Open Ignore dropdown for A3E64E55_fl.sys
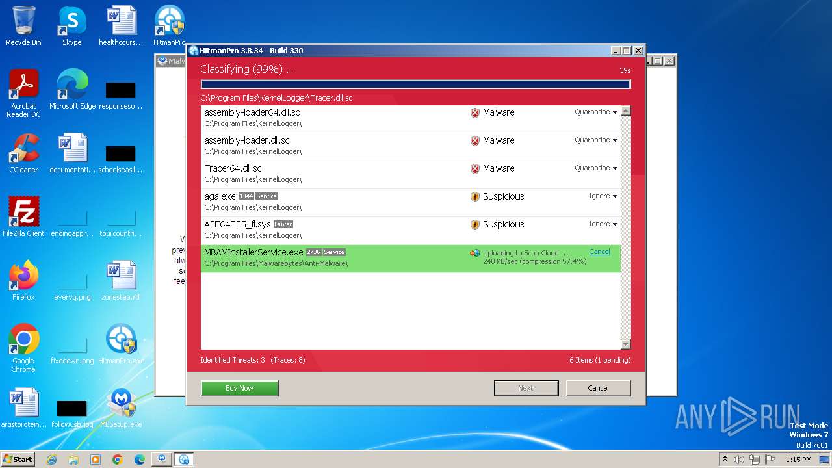Screen dimensions: 832x468 click(603, 224)
